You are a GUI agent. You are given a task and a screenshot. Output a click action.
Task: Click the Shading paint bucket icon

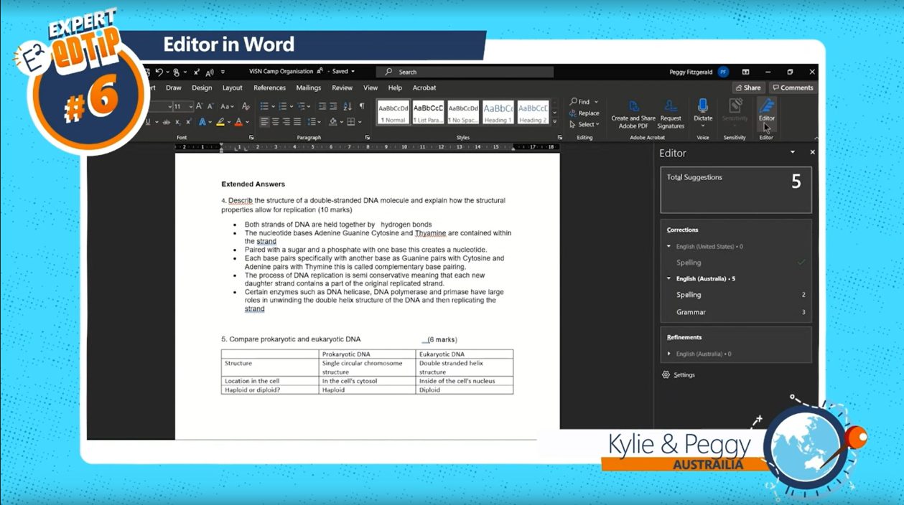pos(332,122)
